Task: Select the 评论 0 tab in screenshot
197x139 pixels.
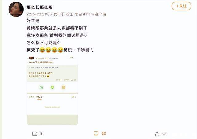Action: pos(39,97)
